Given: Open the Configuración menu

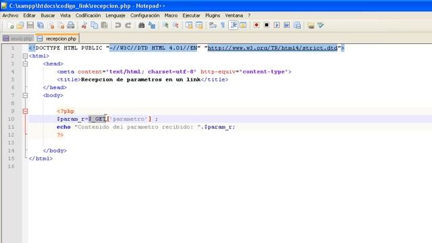Looking at the screenshot, I should pyautogui.click(x=145, y=16).
